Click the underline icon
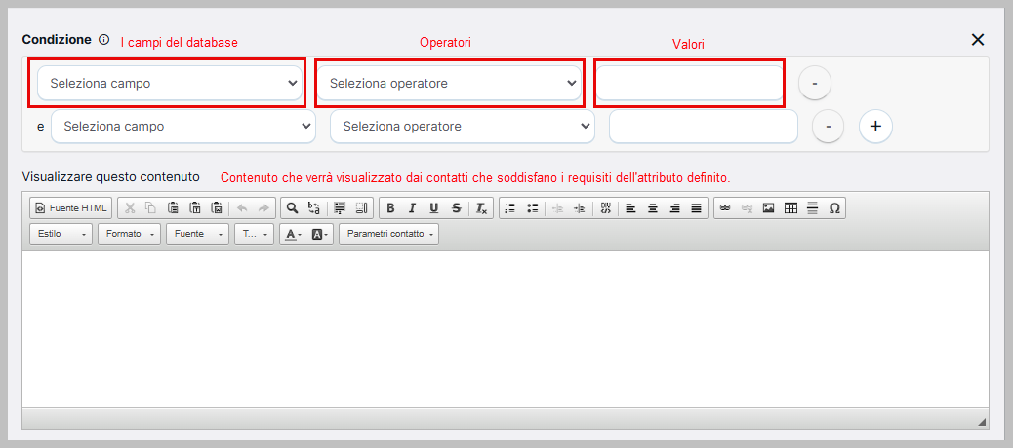 (x=433, y=208)
